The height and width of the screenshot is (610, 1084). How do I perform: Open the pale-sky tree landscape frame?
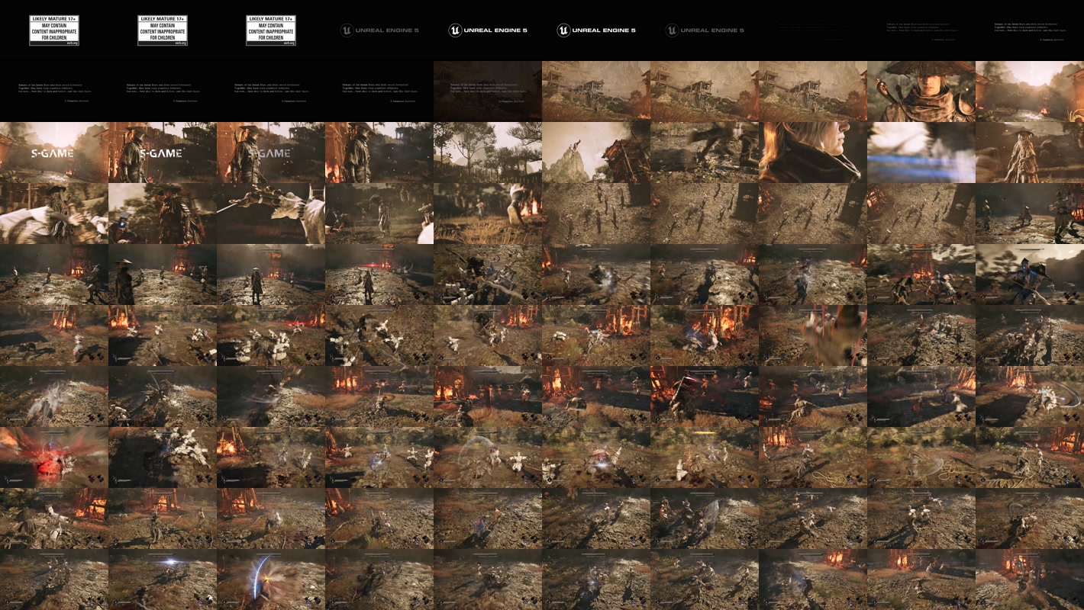(x=488, y=152)
